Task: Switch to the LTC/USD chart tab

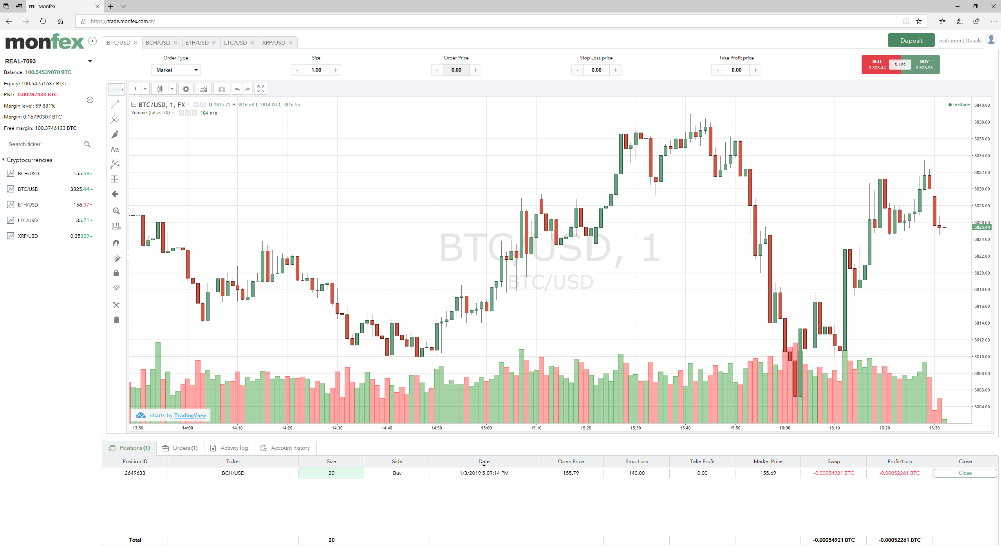Action: (235, 43)
